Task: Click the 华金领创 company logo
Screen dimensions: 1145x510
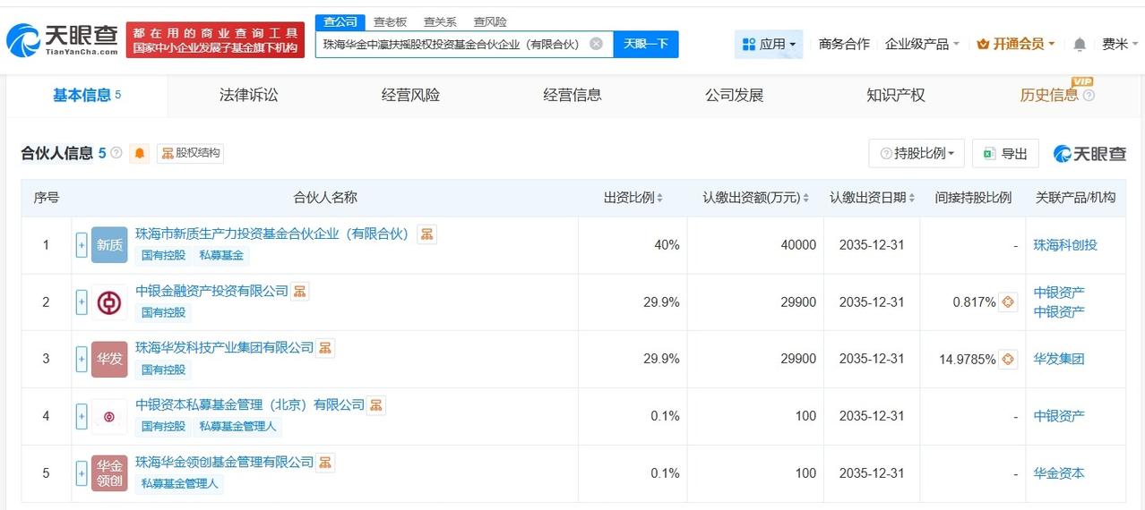Action: pyautogui.click(x=109, y=473)
